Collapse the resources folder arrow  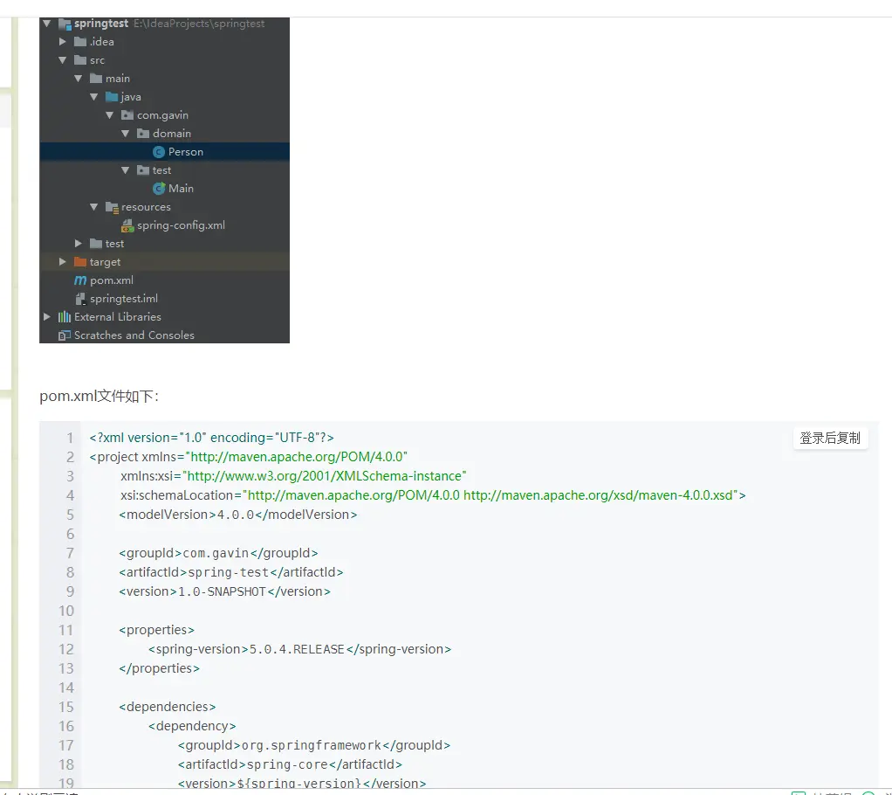point(94,207)
